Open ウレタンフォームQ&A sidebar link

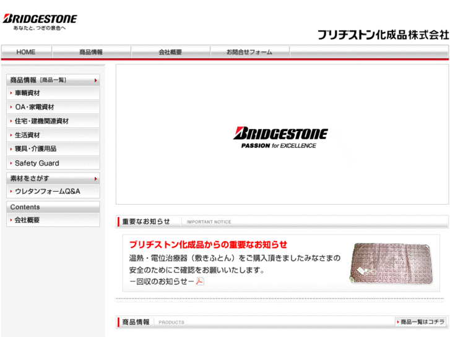click(53, 191)
